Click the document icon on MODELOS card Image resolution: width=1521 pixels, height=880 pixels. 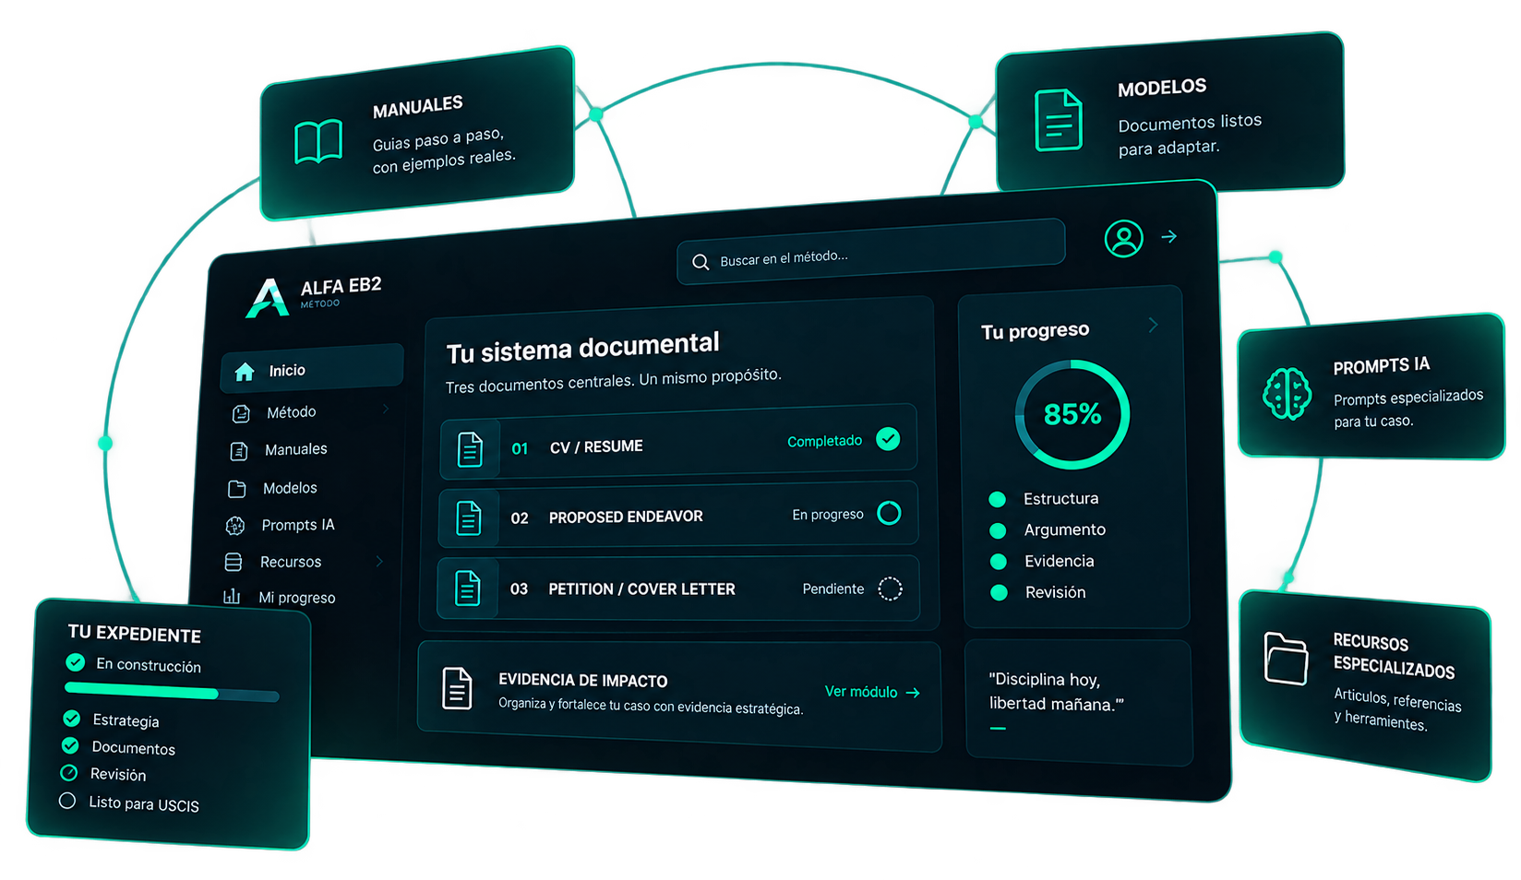coord(1059,120)
